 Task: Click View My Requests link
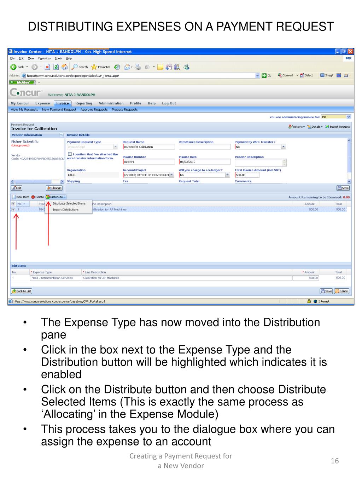24,110
